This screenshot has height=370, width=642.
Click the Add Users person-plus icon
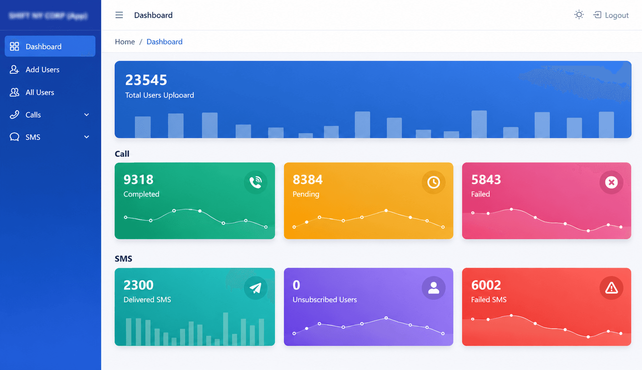[x=14, y=69]
